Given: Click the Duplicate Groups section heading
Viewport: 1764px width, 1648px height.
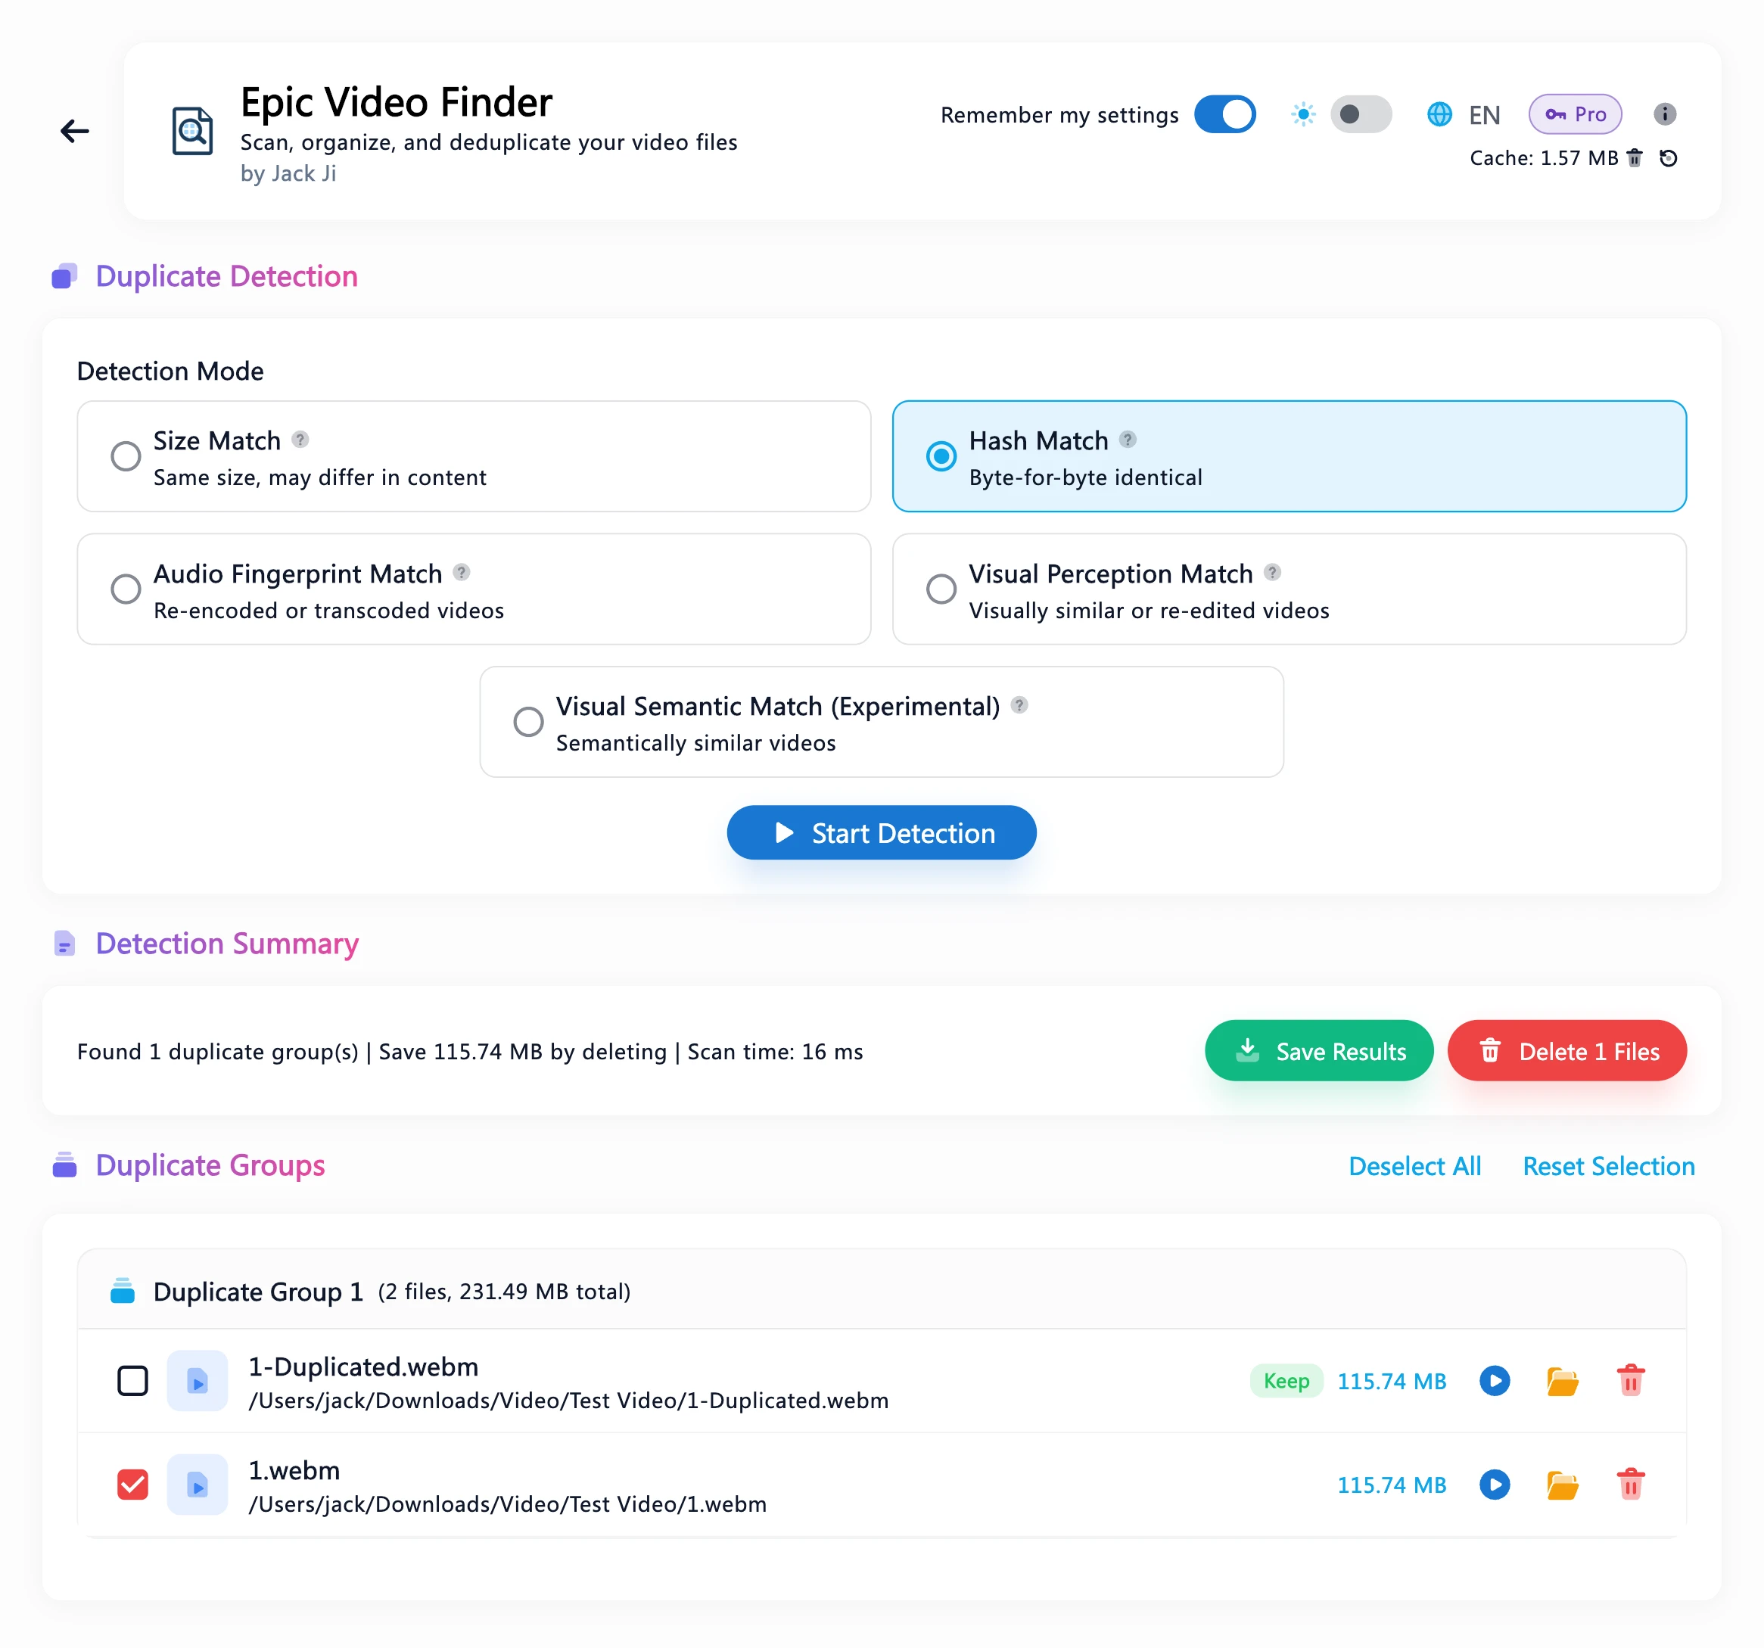Looking at the screenshot, I should (x=210, y=1165).
